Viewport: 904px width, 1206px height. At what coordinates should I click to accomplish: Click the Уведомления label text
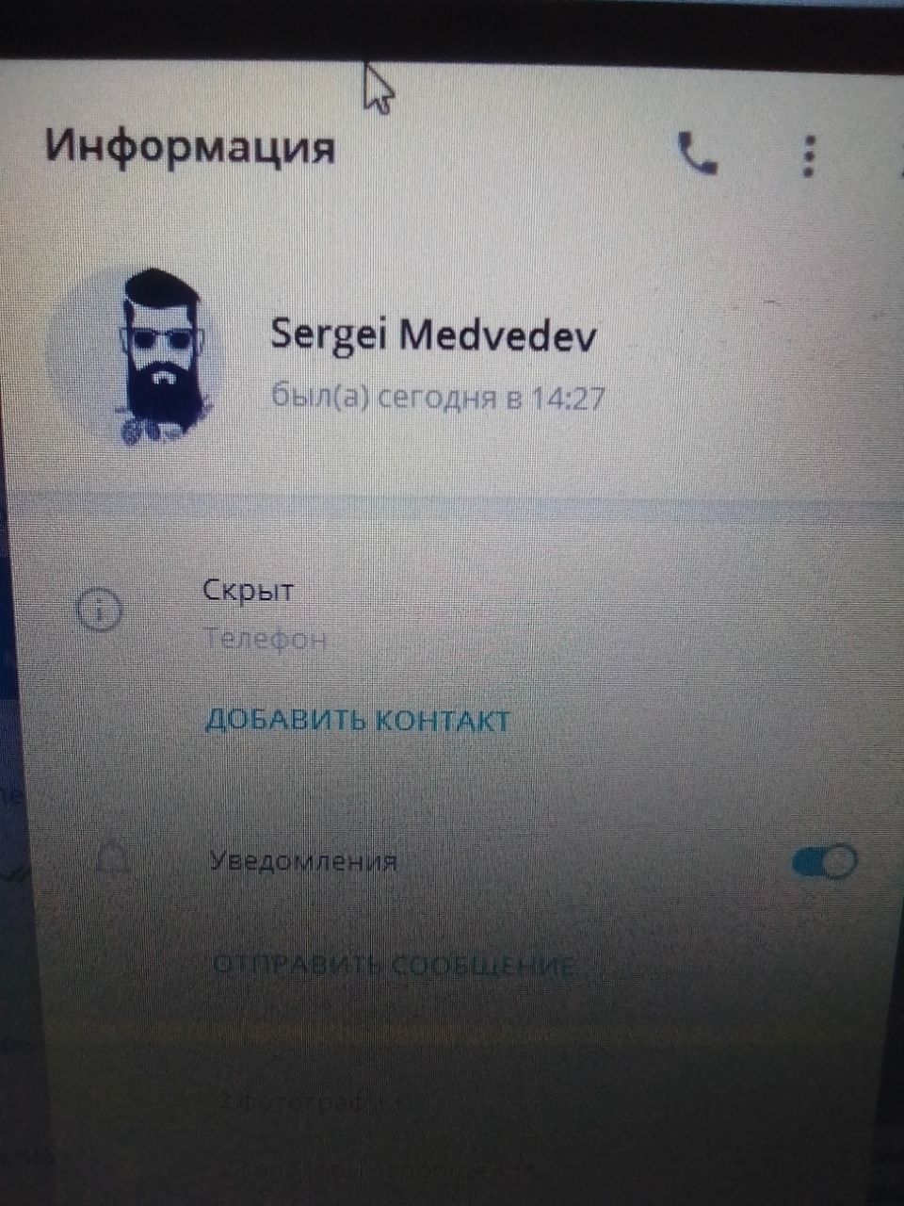coord(303,861)
